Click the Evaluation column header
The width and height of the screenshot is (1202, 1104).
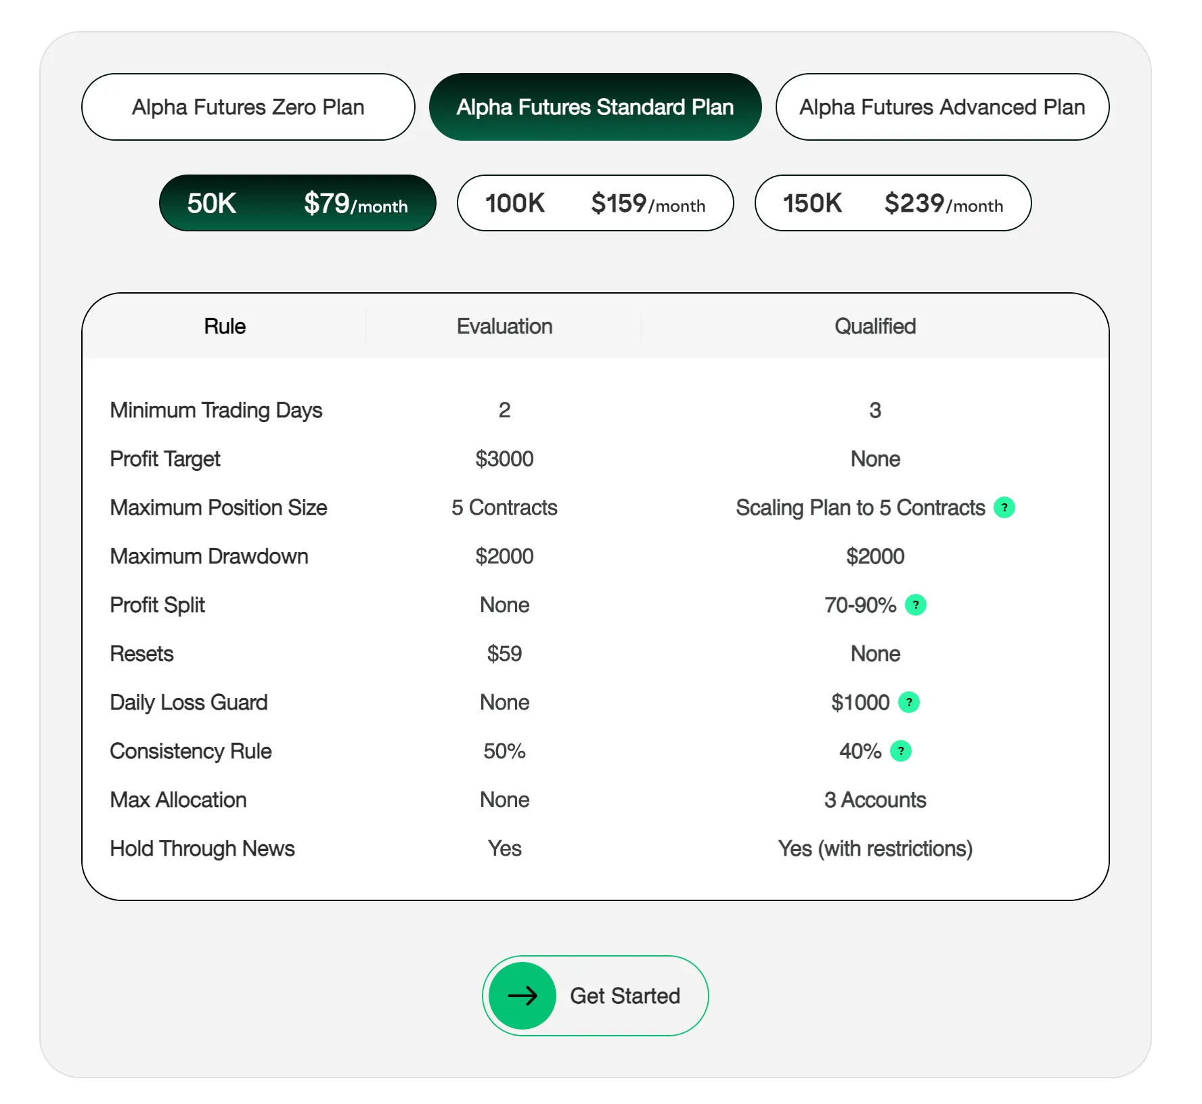pyautogui.click(x=504, y=326)
